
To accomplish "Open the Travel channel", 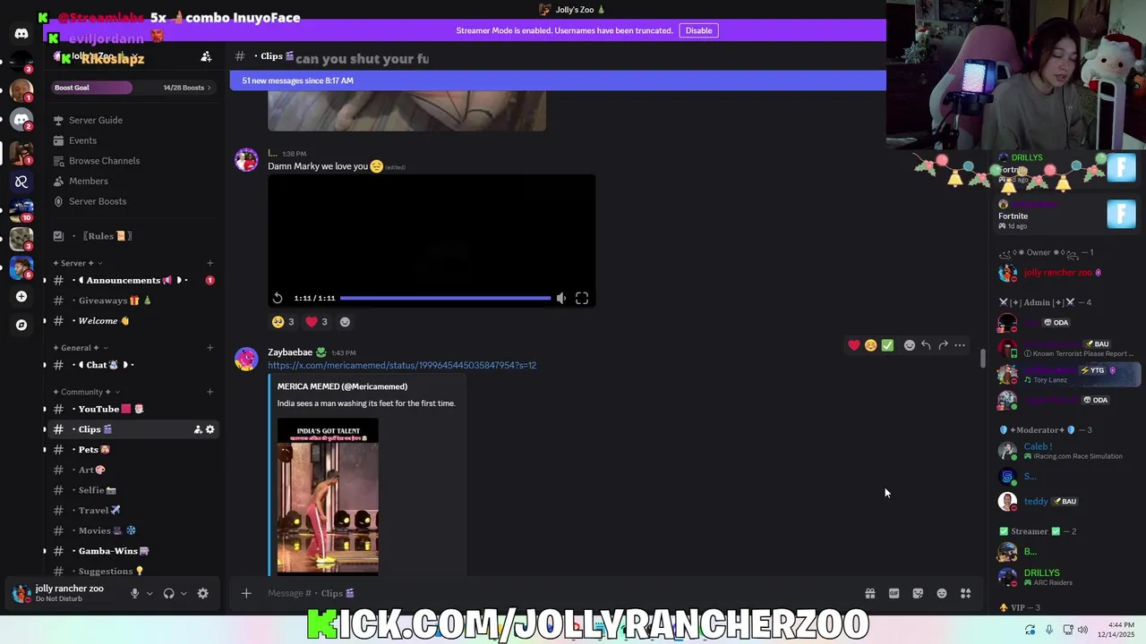I will tap(134, 511).
